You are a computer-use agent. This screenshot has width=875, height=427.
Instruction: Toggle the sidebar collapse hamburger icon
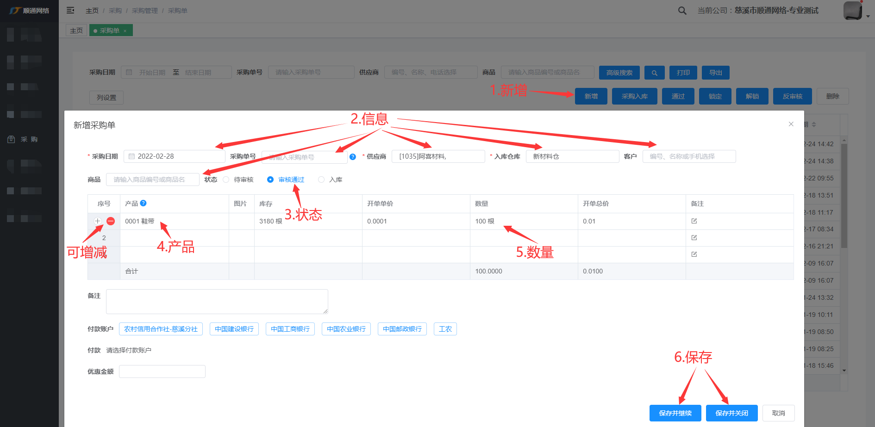pyautogui.click(x=70, y=10)
